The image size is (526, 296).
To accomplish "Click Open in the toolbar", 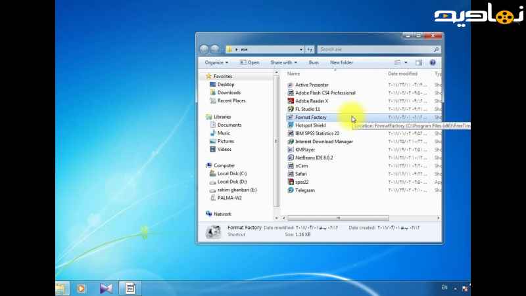I will click(250, 62).
